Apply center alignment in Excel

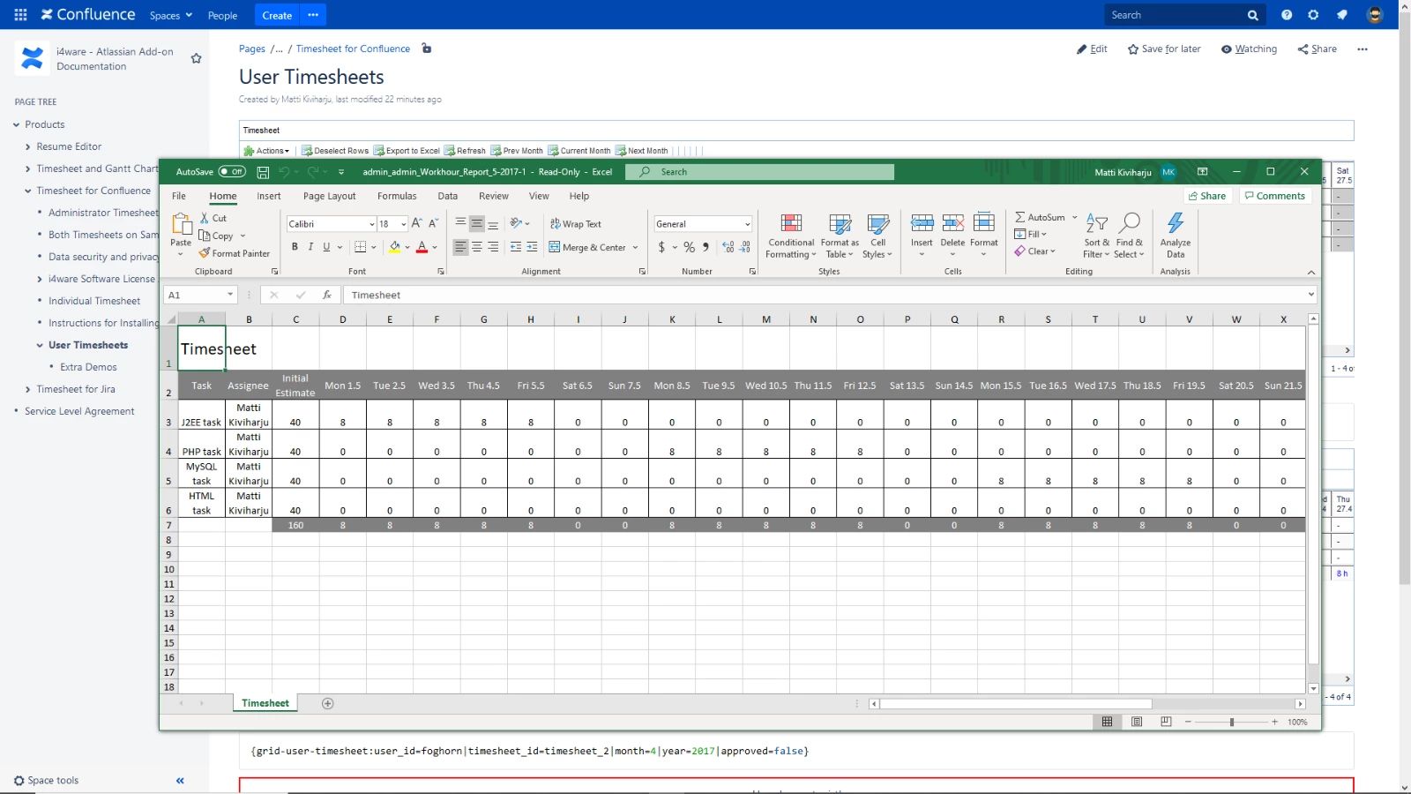pos(477,247)
